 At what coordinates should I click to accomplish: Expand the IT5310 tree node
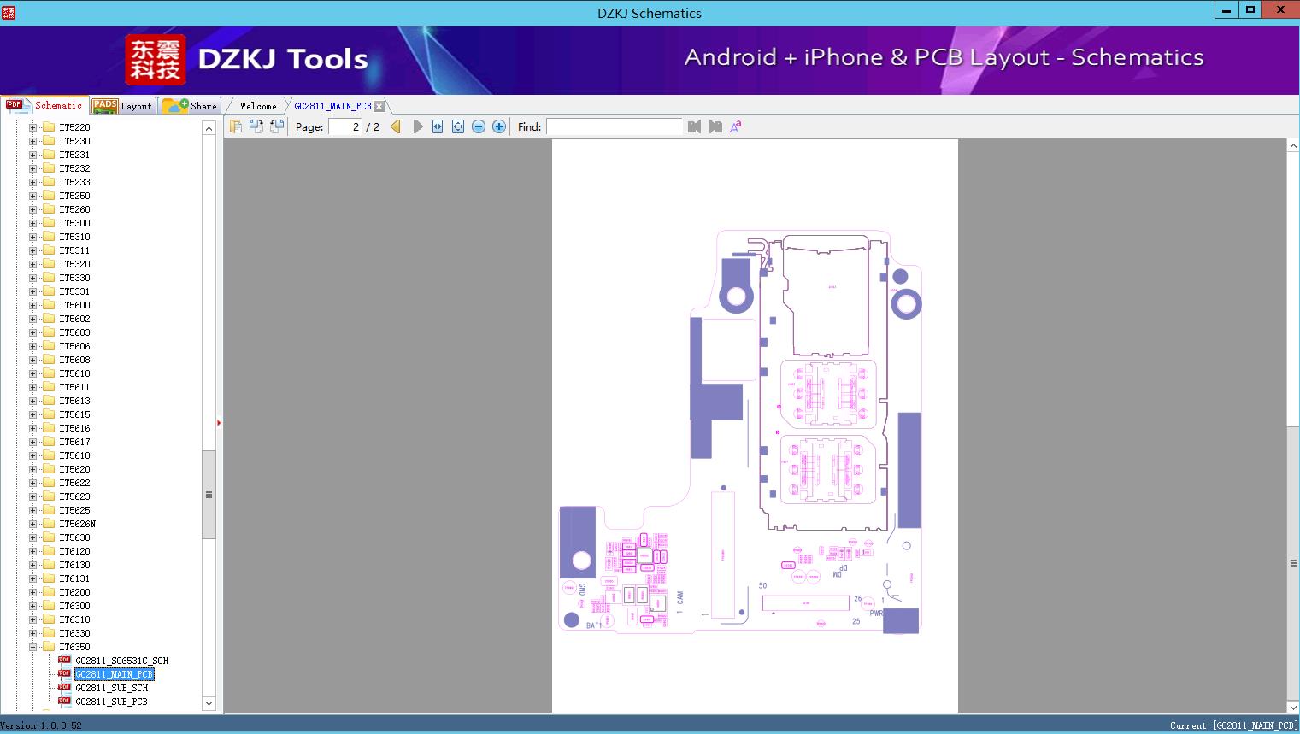pyautogui.click(x=32, y=237)
